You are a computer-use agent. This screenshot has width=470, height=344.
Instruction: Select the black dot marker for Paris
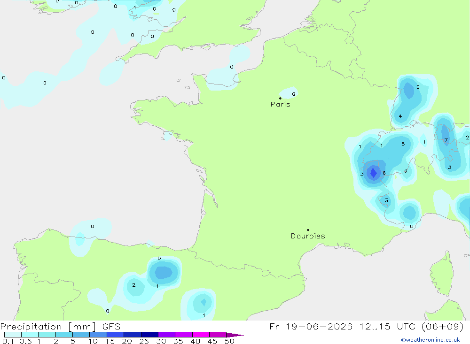(x=280, y=98)
